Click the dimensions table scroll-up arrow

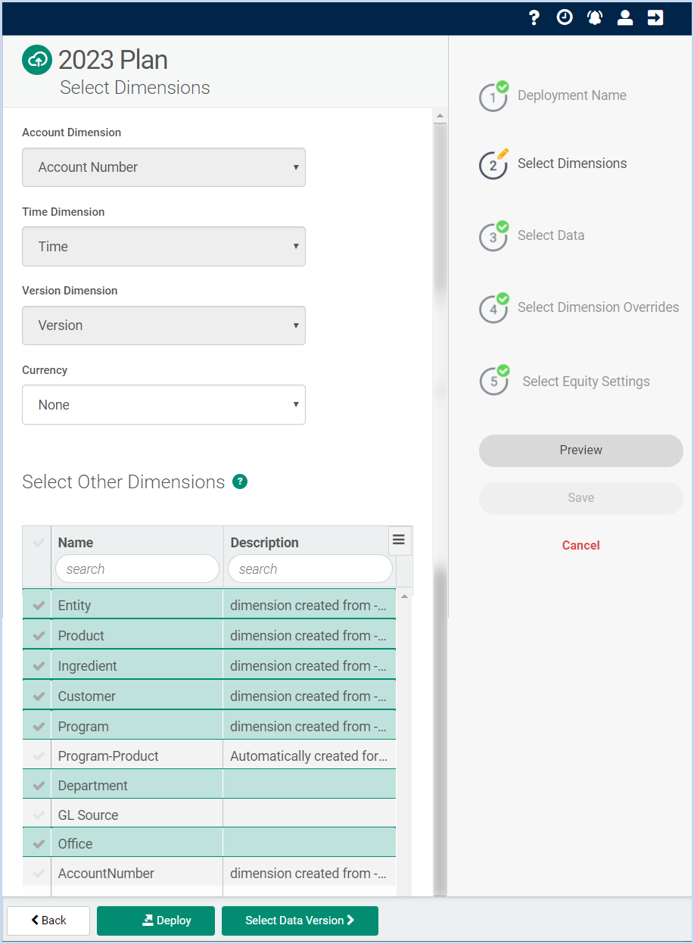[404, 597]
